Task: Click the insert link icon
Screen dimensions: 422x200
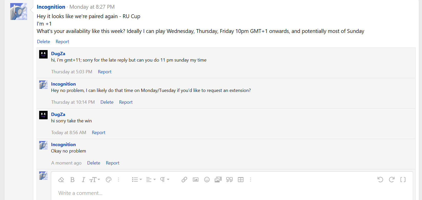Action: pos(184,180)
